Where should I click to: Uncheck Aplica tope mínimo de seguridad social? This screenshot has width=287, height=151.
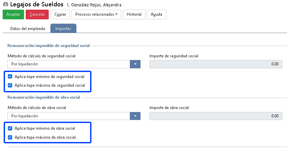10,76
